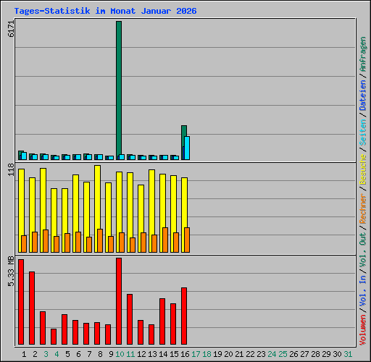This screenshot has width=371, height=362.
Task: Click the chart title "Tages-Statistik im Monat Januar 2026"
Action: [x=105, y=11]
